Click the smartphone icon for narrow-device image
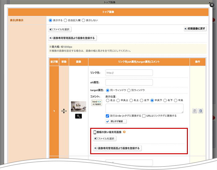 (95, 132)
